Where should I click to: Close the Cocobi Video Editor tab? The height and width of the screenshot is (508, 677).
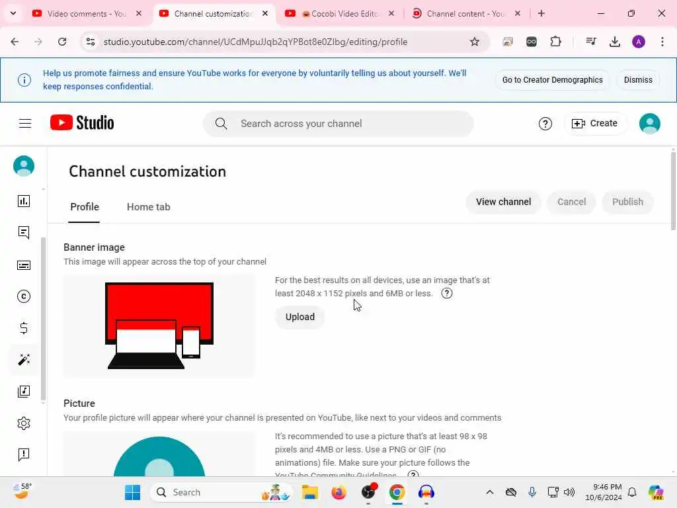(x=391, y=13)
